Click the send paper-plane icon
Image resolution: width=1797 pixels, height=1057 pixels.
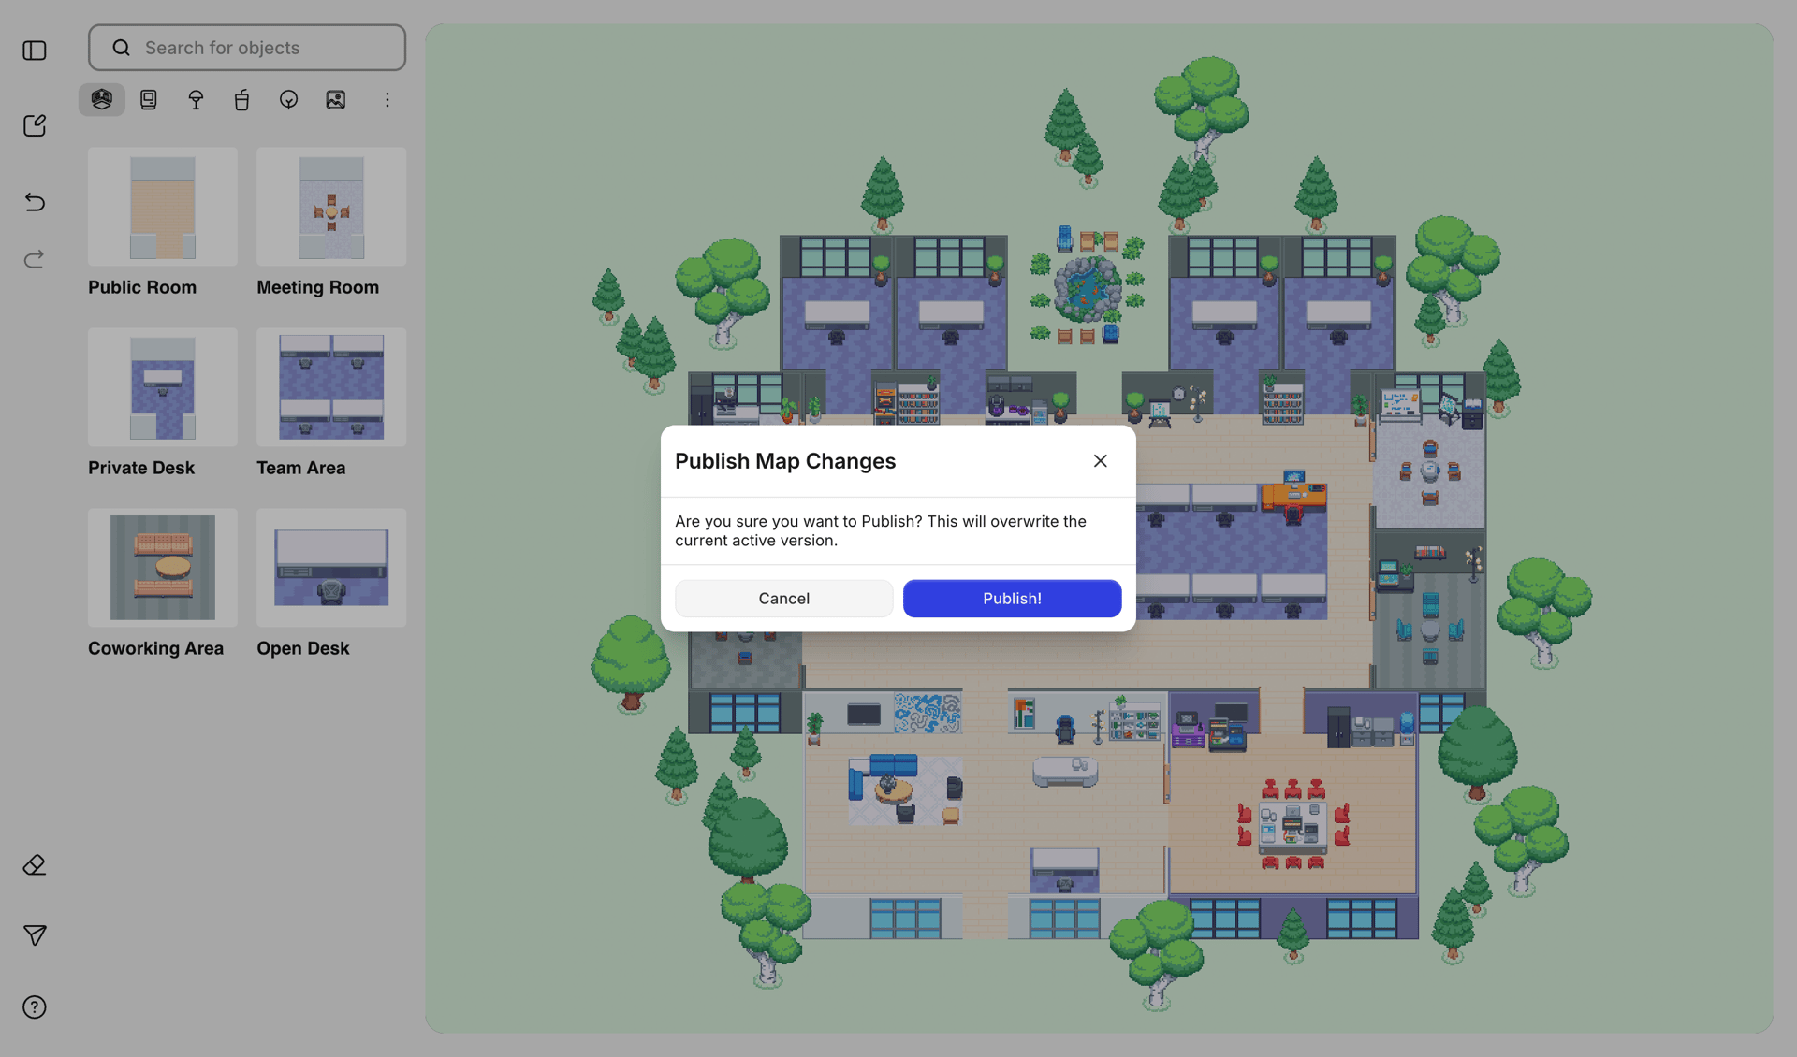coord(34,935)
